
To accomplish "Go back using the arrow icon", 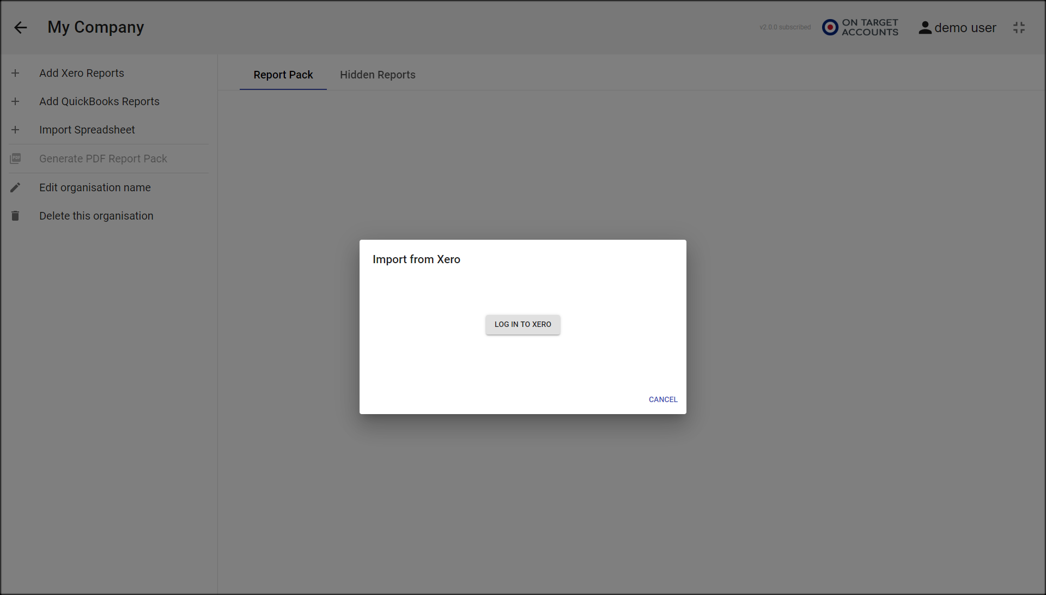I will point(21,27).
